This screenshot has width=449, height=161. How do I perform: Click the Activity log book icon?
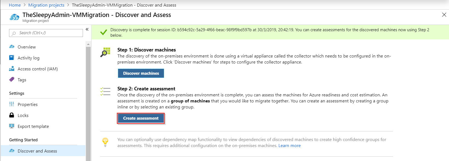tap(12, 58)
